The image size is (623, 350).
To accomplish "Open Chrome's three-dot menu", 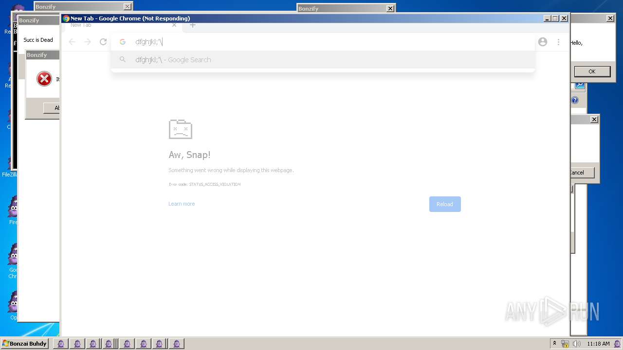I will point(558,42).
